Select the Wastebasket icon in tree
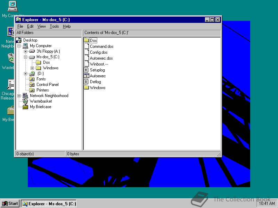278x208 pixels. point(25,101)
